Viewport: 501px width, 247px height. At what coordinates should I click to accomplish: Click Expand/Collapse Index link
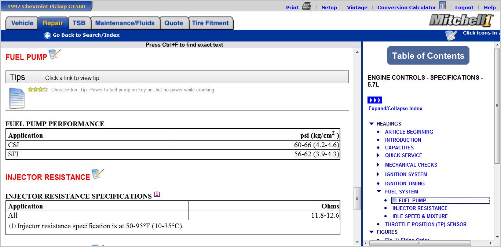[x=395, y=108]
